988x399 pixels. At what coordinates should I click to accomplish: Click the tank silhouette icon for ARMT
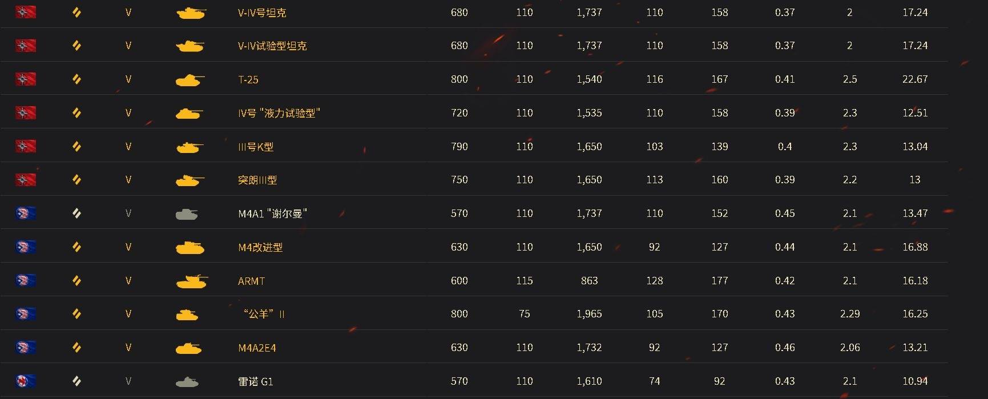(191, 281)
